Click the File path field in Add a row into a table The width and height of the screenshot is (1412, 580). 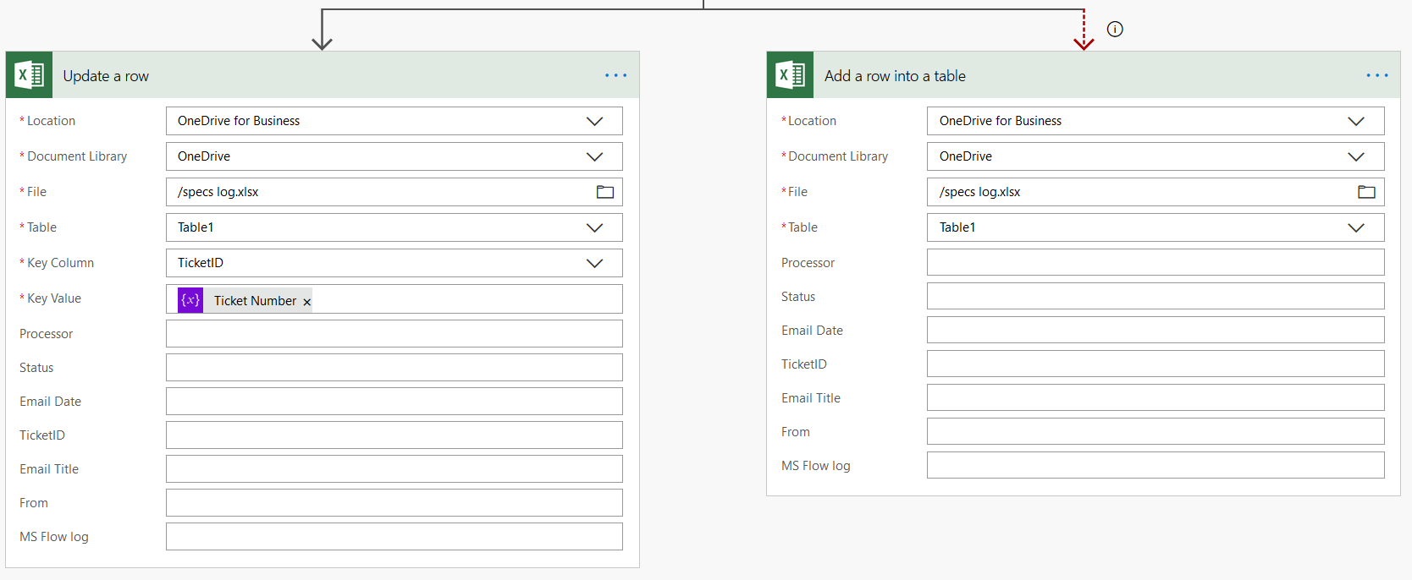1156,192
